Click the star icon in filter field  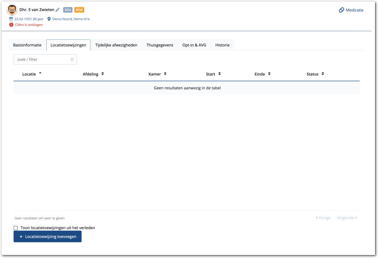pyautogui.click(x=72, y=60)
